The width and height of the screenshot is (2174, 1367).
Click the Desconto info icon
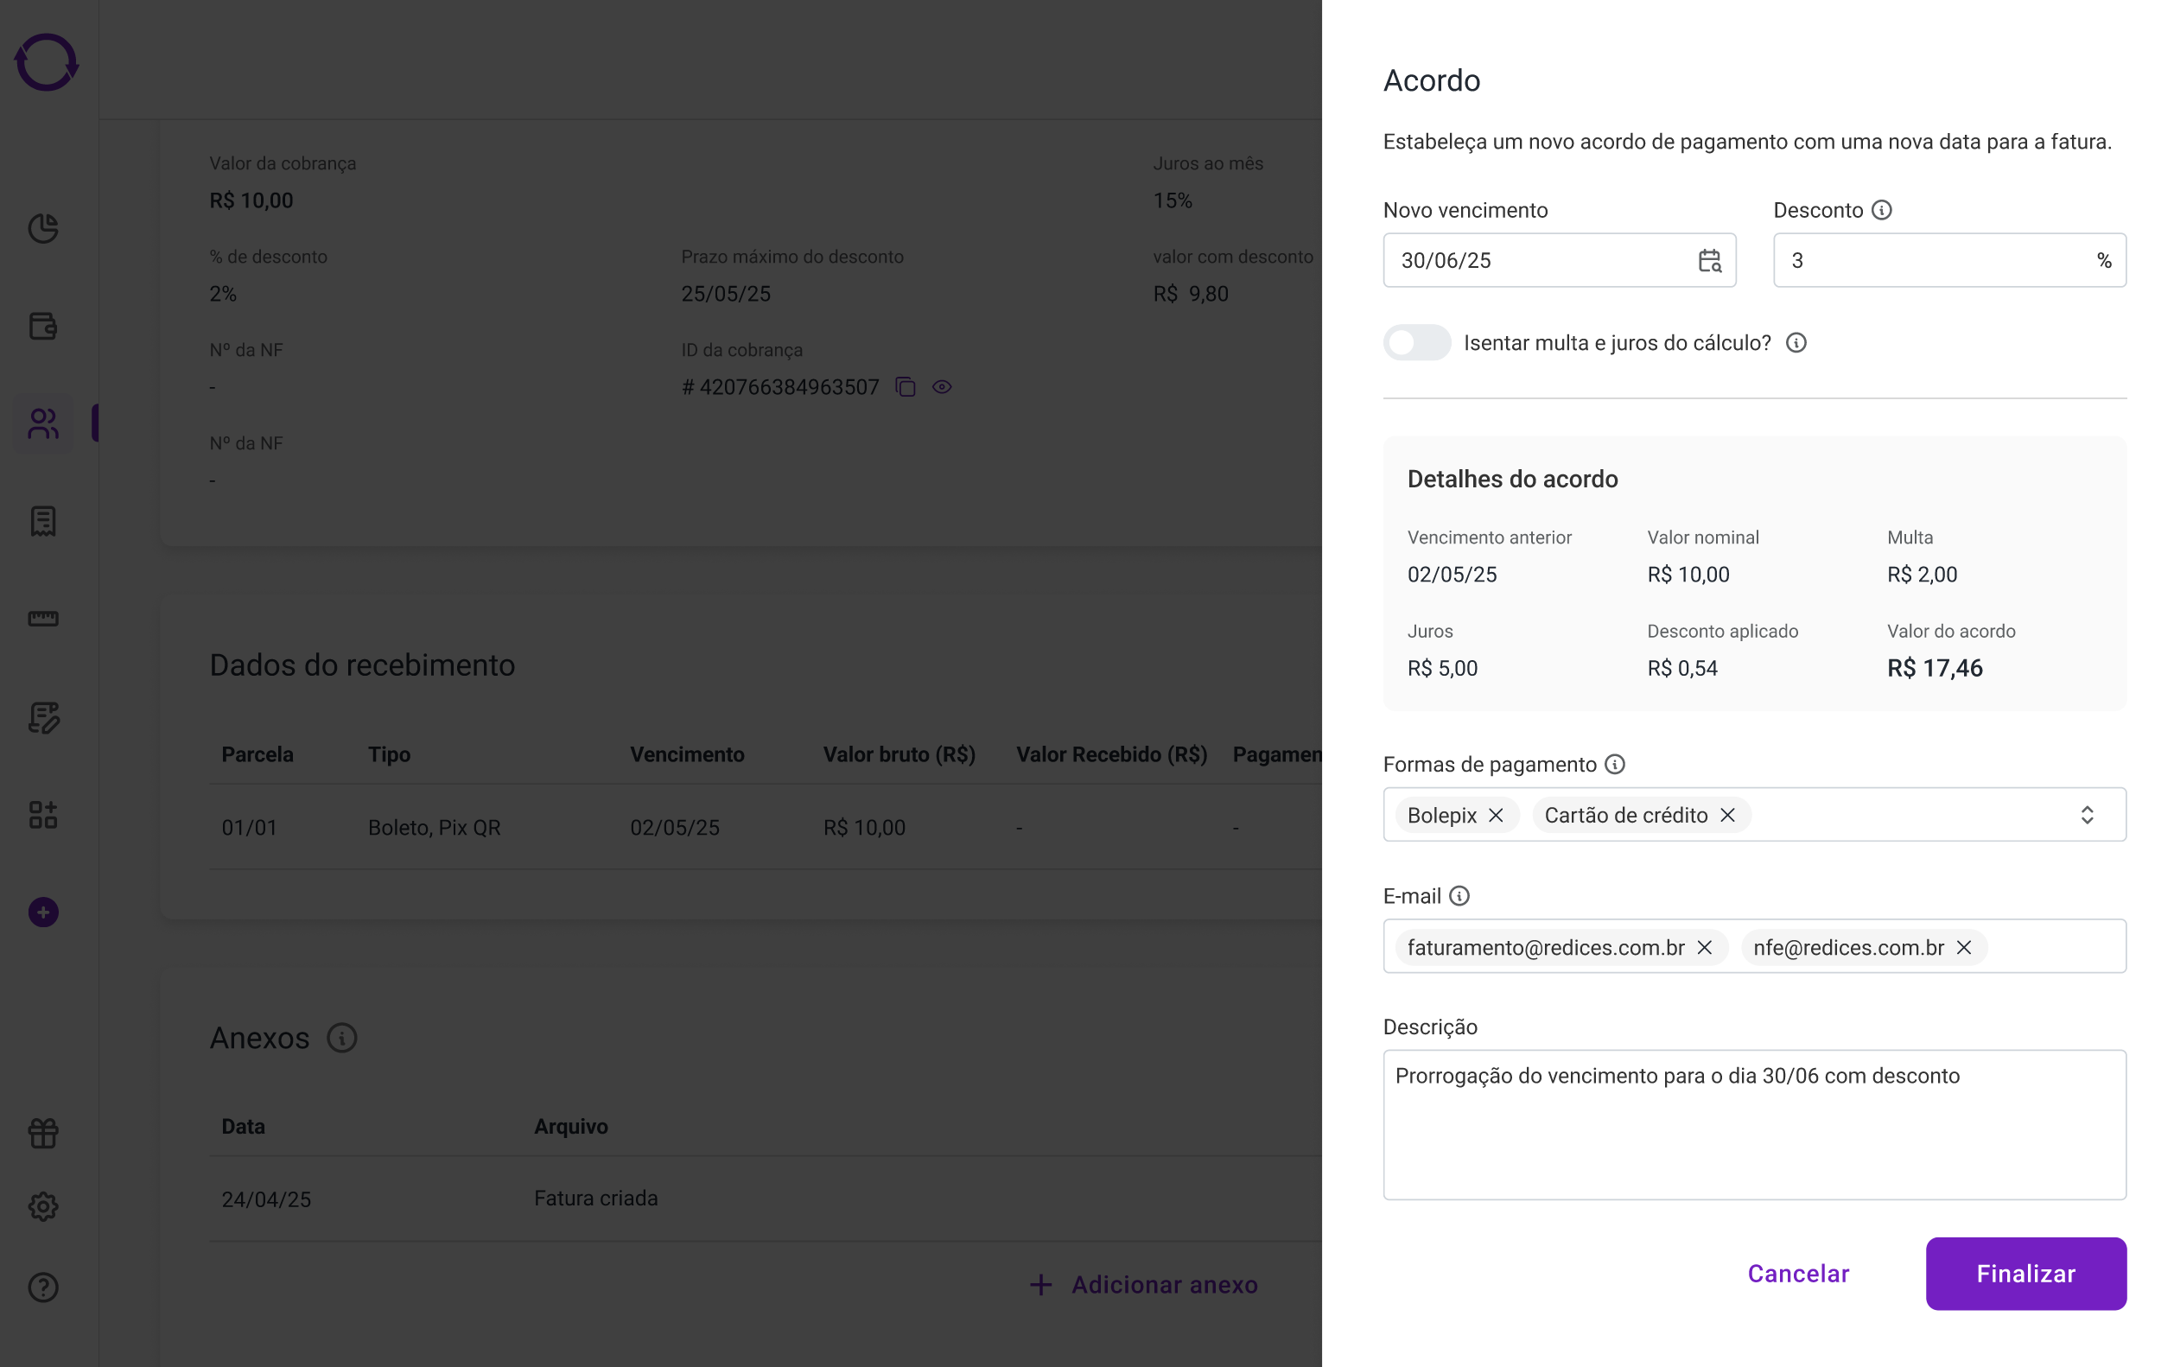(x=1881, y=210)
